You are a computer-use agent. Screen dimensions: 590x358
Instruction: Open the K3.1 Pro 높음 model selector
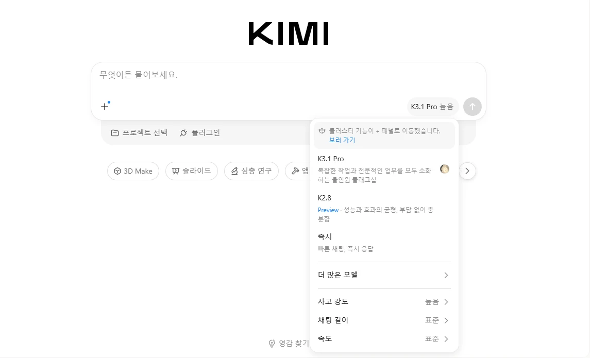(x=432, y=107)
